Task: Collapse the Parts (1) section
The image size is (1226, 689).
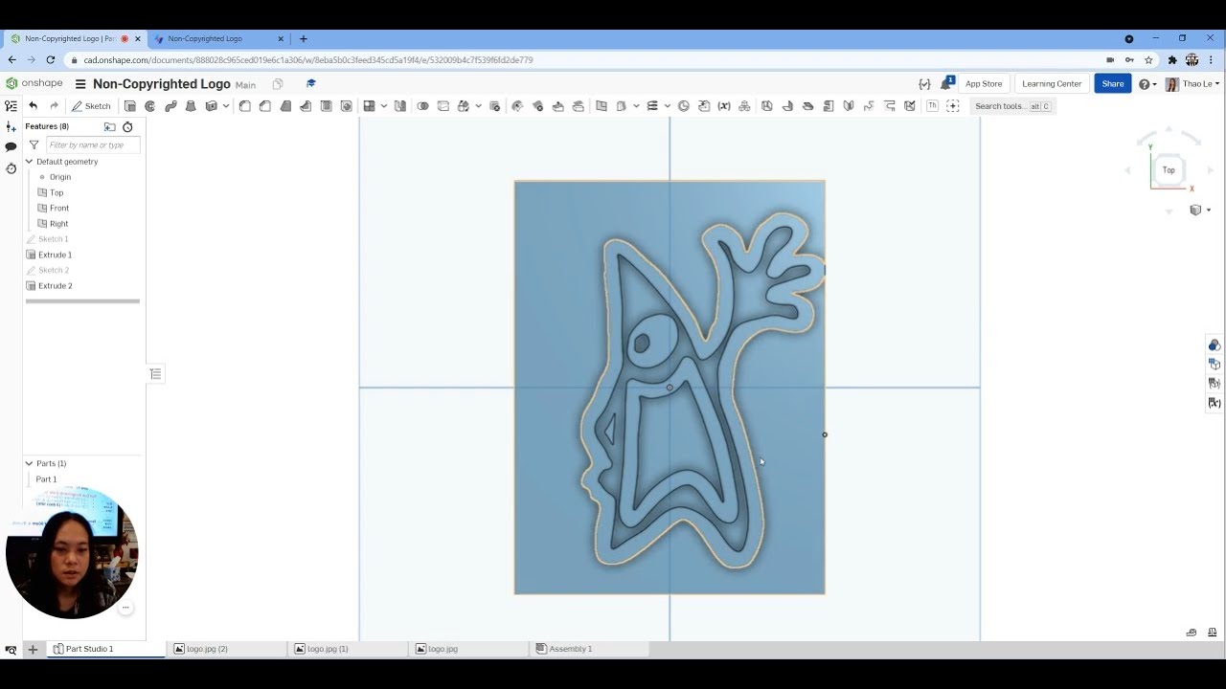Action: point(29,463)
